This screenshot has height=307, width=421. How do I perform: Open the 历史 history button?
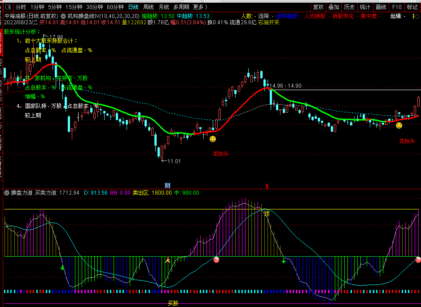(x=349, y=7)
